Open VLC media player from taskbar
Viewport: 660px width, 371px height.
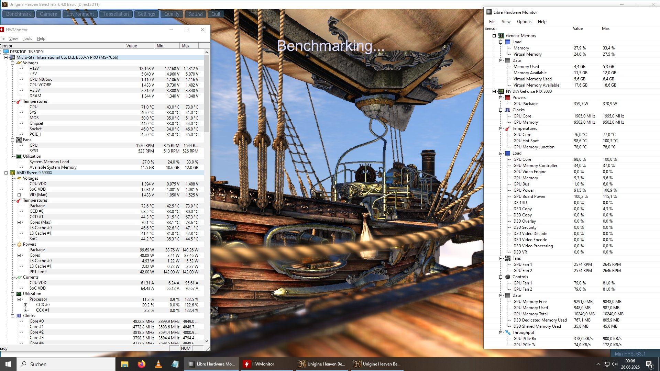(x=158, y=364)
